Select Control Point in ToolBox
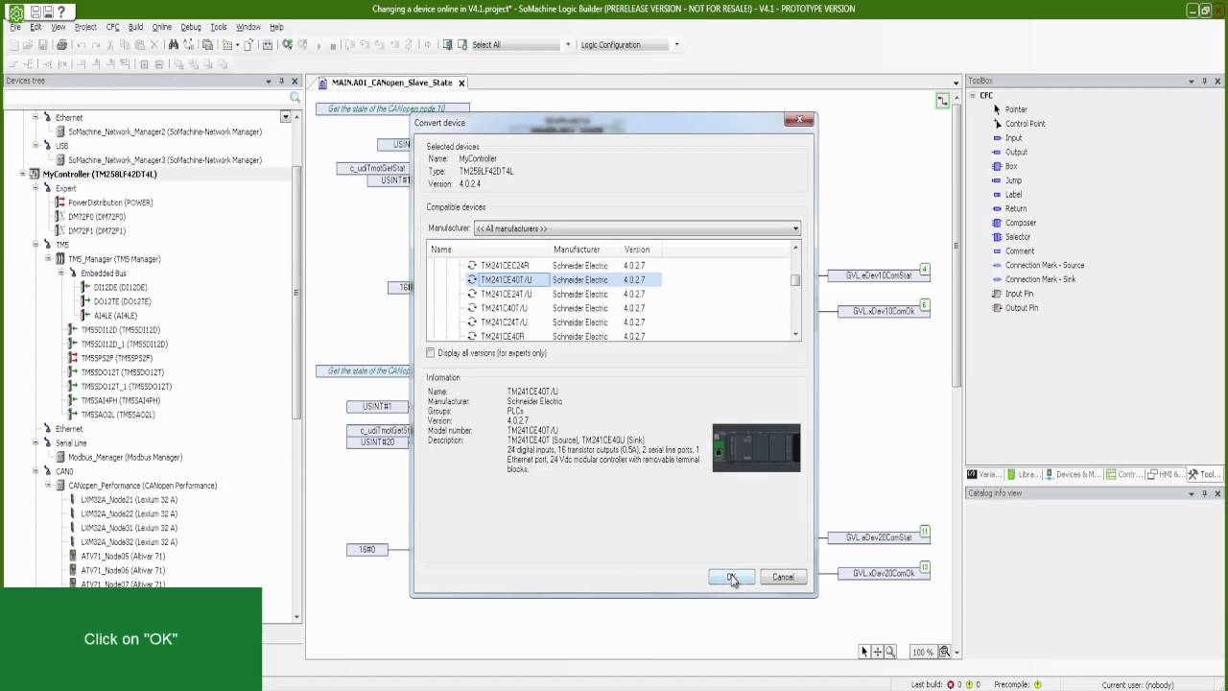Screen dimensions: 1228x691 point(1025,124)
